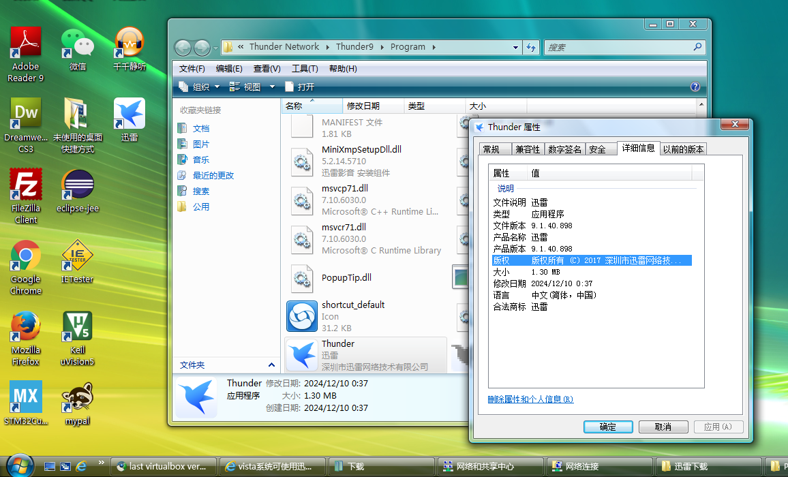Image resolution: width=788 pixels, height=477 pixels.
Task: Open Explorer help question mark icon
Action: [x=695, y=87]
